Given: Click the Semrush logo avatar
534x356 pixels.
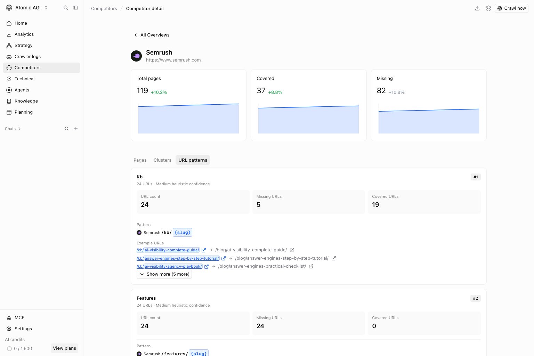Looking at the screenshot, I should click(x=136, y=56).
